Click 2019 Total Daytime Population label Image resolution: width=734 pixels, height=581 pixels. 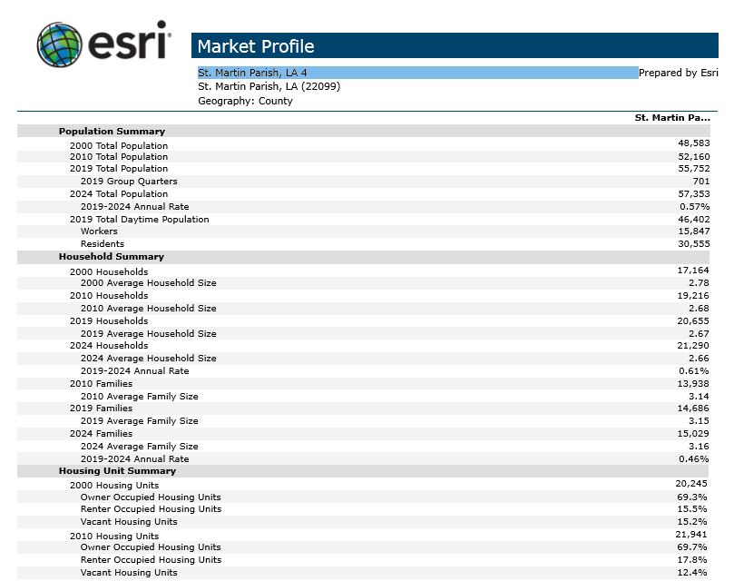[140, 220]
